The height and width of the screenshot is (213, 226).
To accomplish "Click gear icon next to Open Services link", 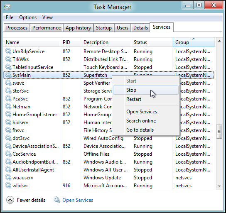I will click(x=57, y=200).
